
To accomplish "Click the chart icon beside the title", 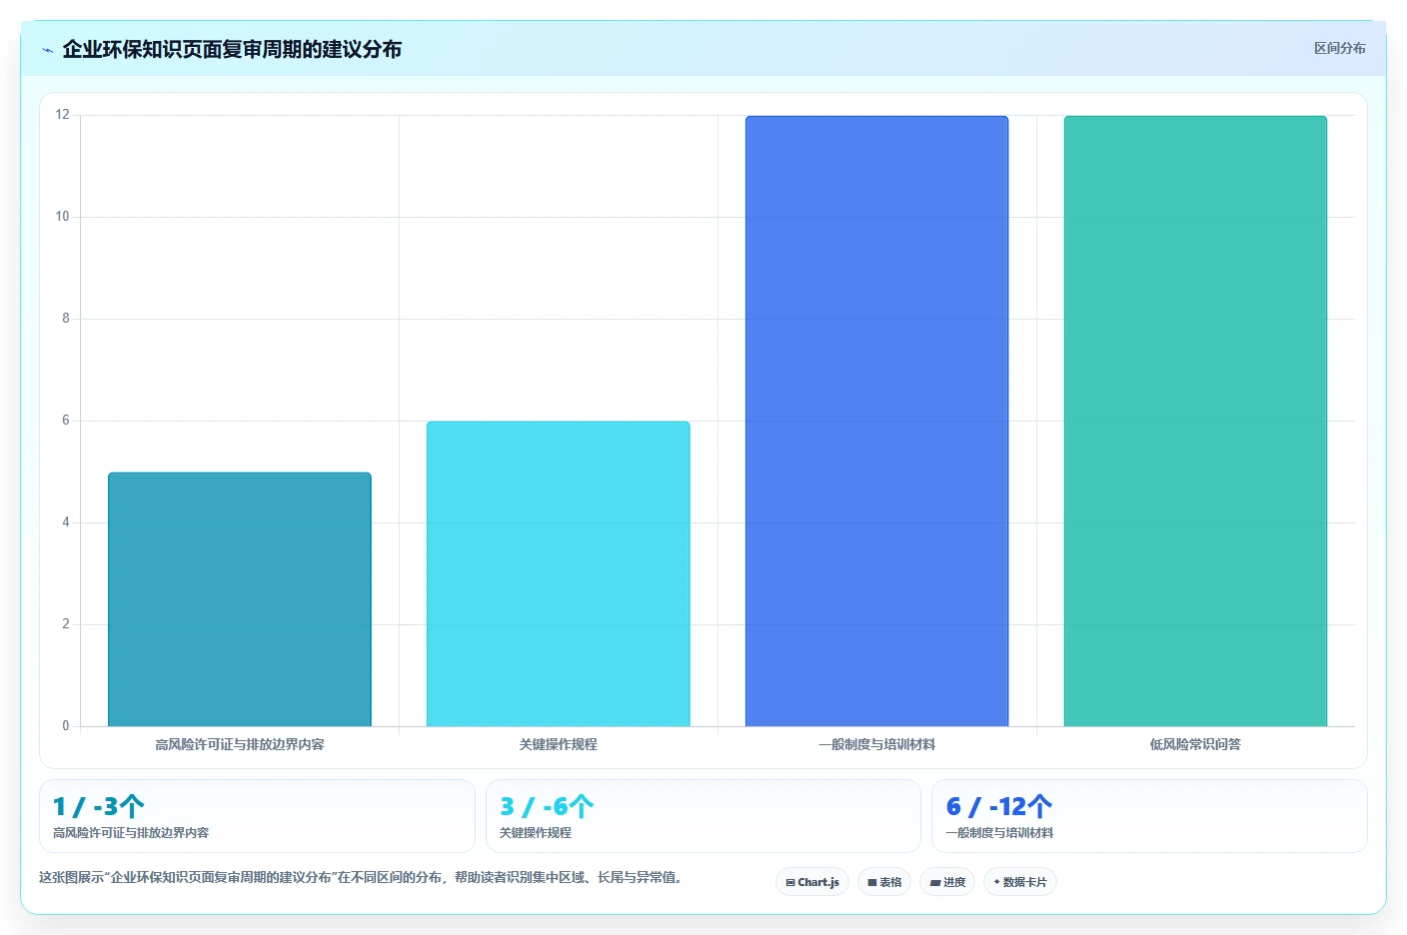I will click(47, 50).
